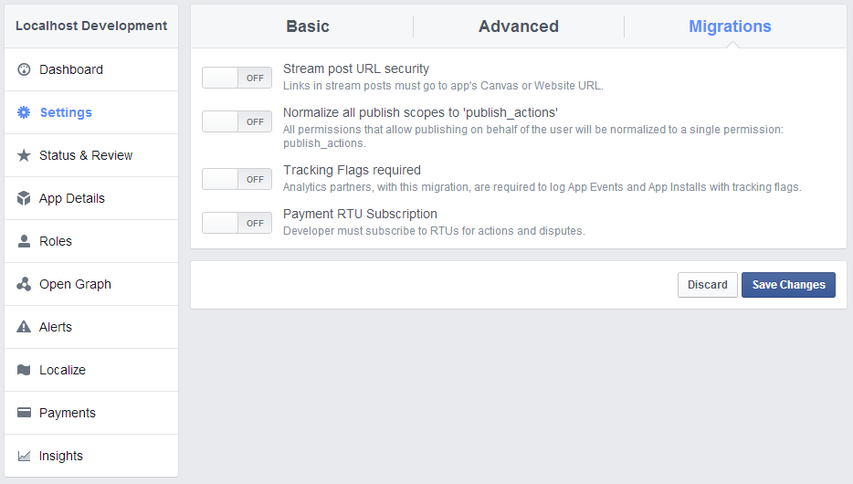Click the Alerts warning triangle icon

24,327
